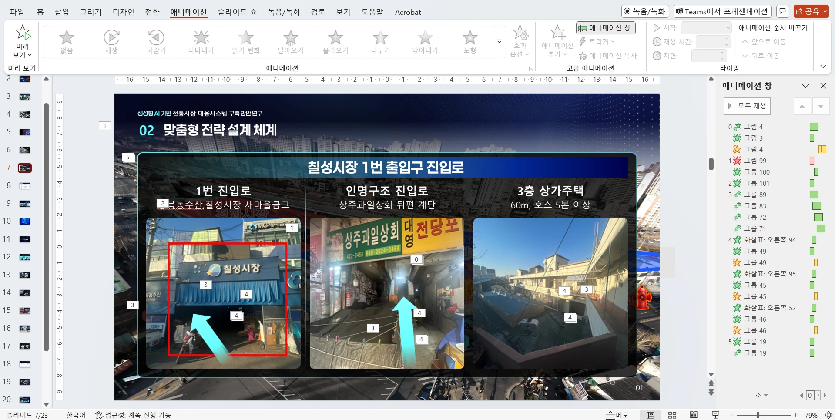
Task: Apply the 밝기 변화 (Fade) animation
Action: [x=246, y=42]
